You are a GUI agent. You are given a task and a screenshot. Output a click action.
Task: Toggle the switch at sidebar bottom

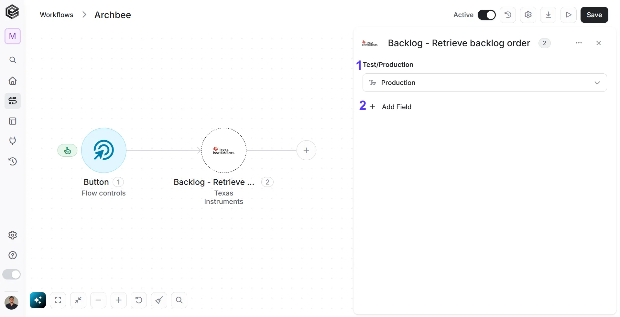point(12,274)
